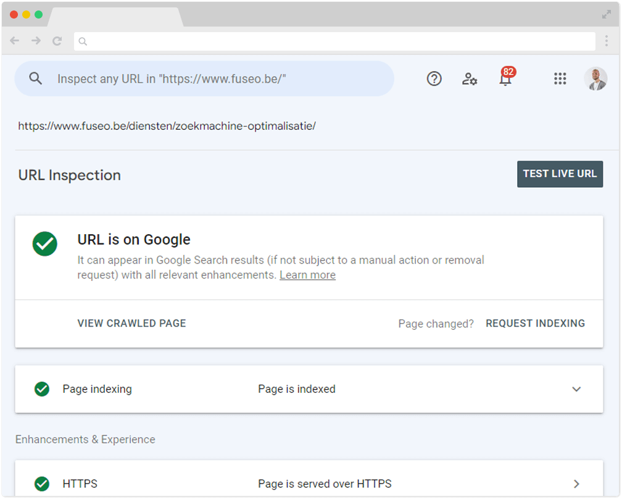Open notifications bell with 82 badge
The height and width of the screenshot is (499, 622).
506,77
